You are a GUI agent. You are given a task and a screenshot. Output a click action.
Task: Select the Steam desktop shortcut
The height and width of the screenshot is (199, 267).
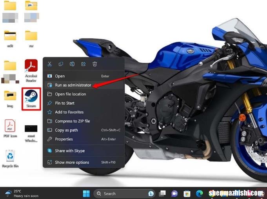31,99
